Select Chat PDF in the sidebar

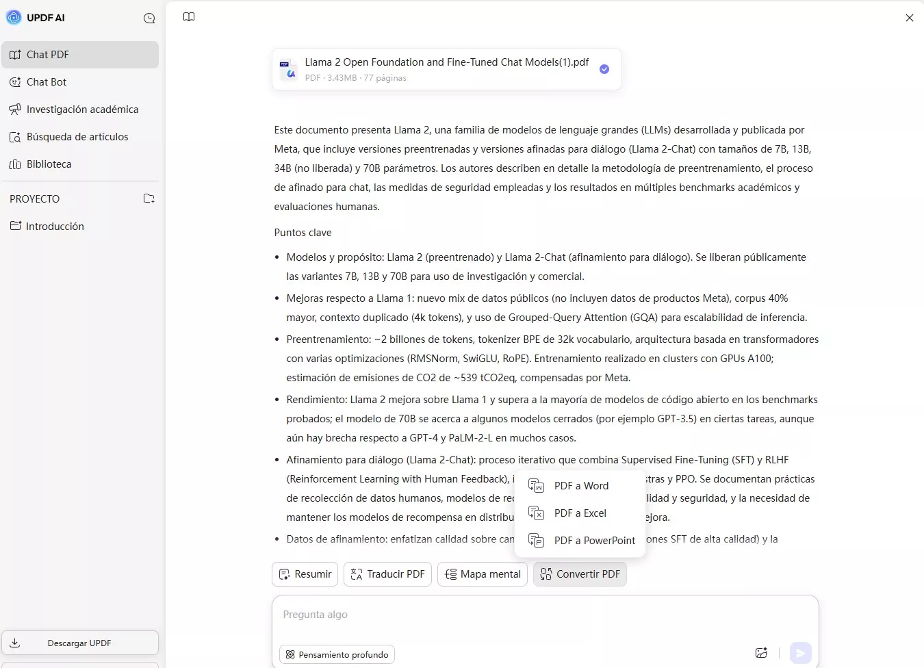80,55
